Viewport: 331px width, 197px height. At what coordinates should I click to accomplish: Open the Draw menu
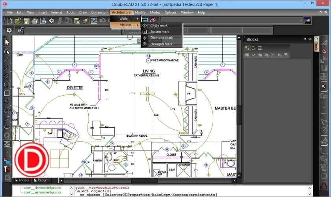83,12
